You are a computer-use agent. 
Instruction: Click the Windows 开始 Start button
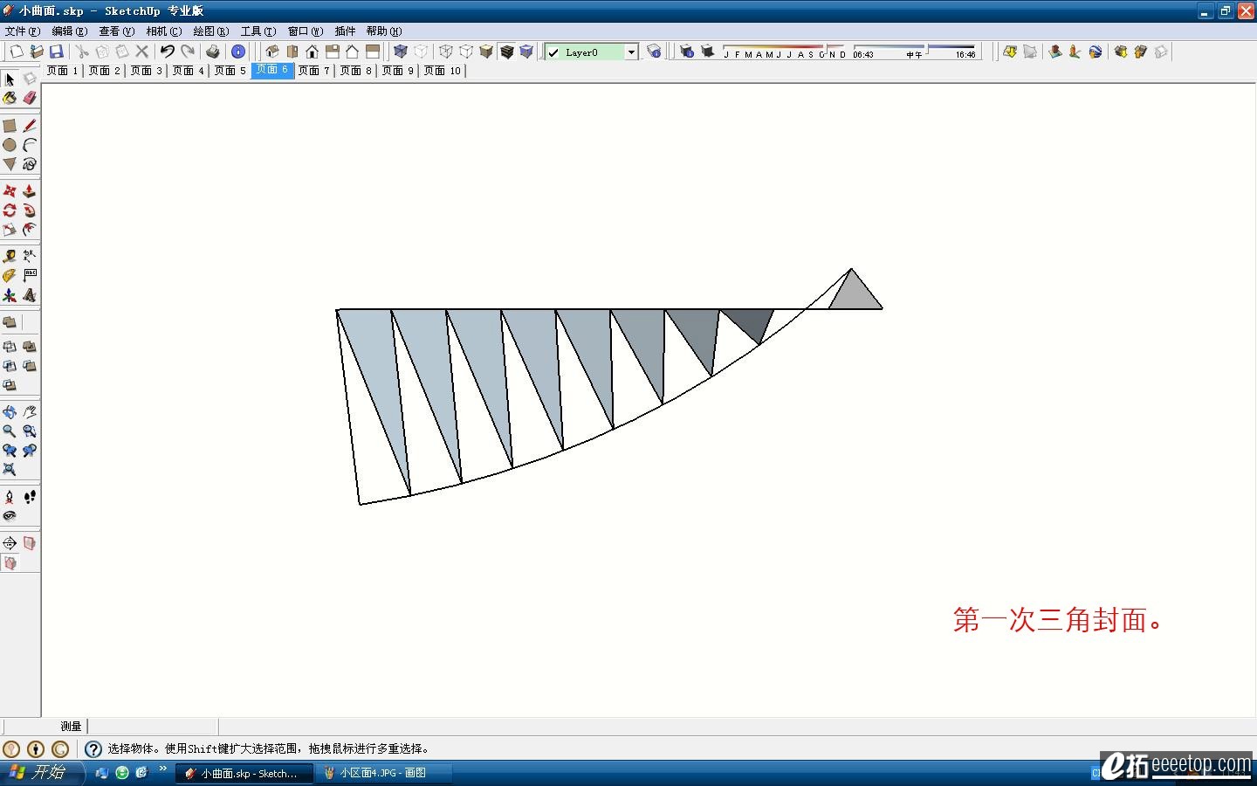42,773
